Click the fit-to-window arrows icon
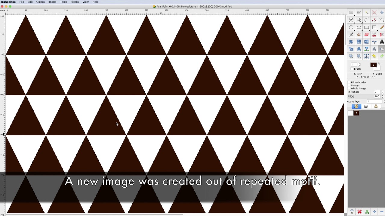 click(367, 56)
